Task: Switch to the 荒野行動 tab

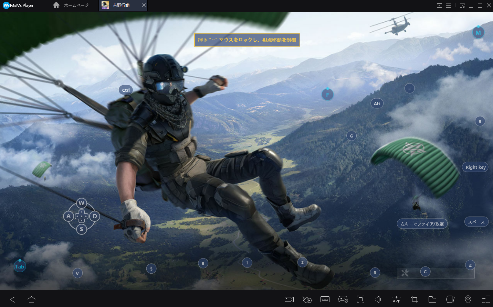Action: pyautogui.click(x=123, y=6)
